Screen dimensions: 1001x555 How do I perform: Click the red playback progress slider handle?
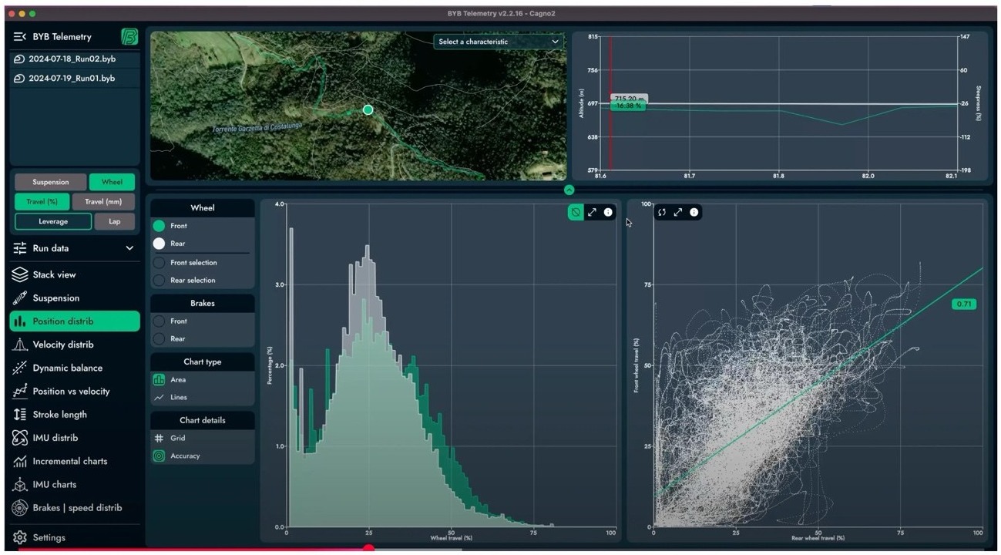368,549
